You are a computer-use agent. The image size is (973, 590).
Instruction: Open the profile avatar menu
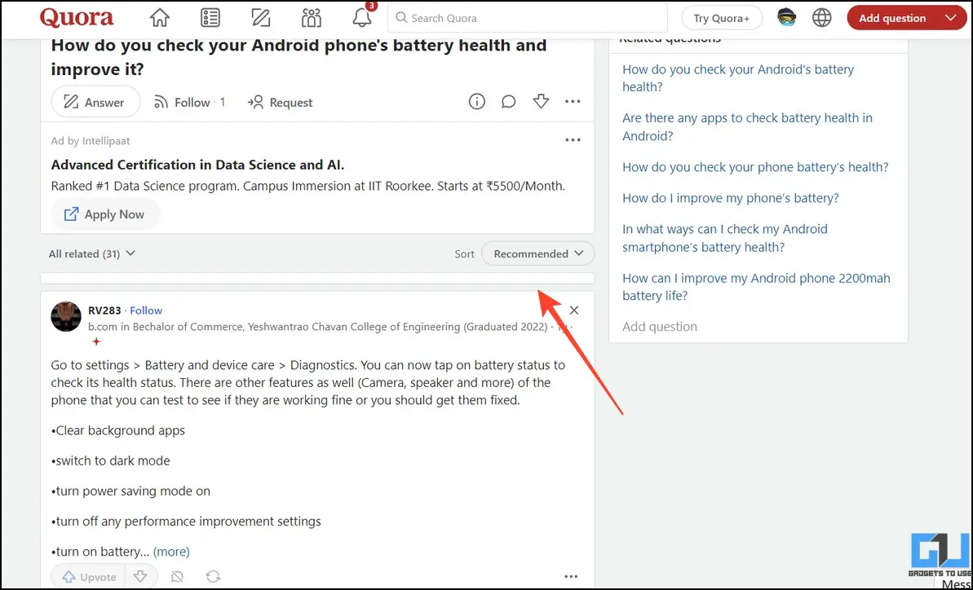click(787, 18)
